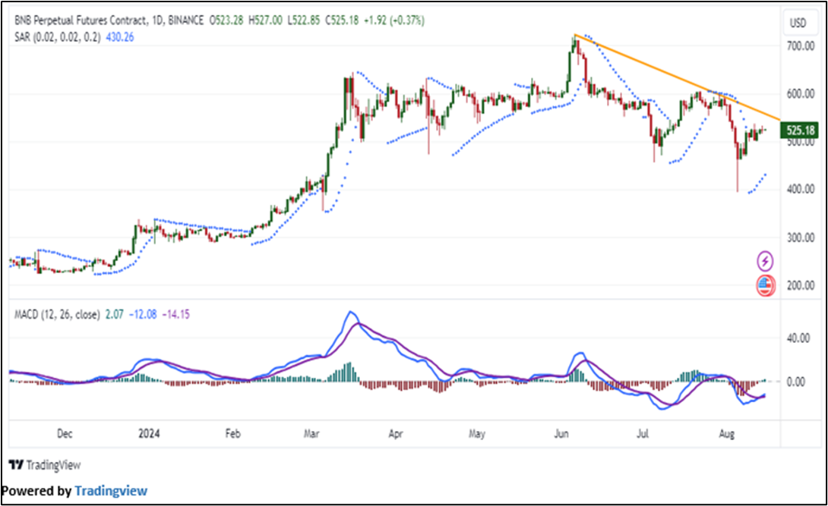
Task: Click the high price H527.00
Action: coord(265,20)
